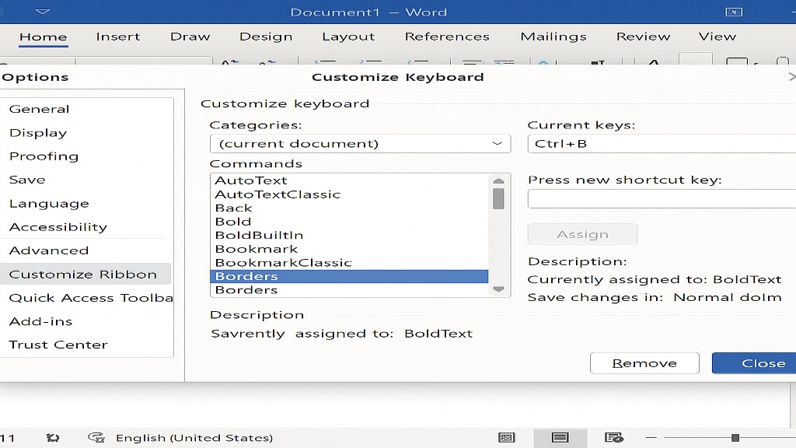This screenshot has height=448, width=796.
Task: Select the Mailings tab
Action: [553, 36]
